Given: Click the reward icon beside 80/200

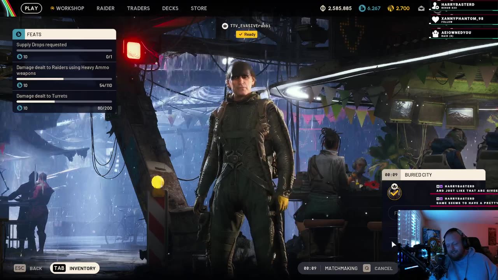Looking at the screenshot, I should click(x=19, y=108).
